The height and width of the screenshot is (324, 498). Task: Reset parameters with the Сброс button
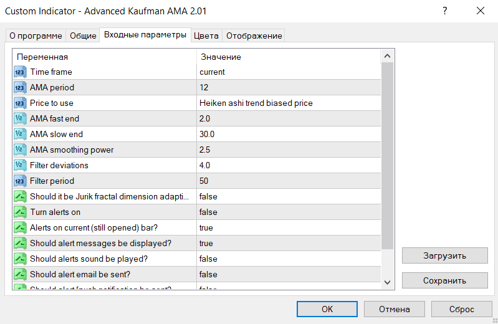[461, 309]
